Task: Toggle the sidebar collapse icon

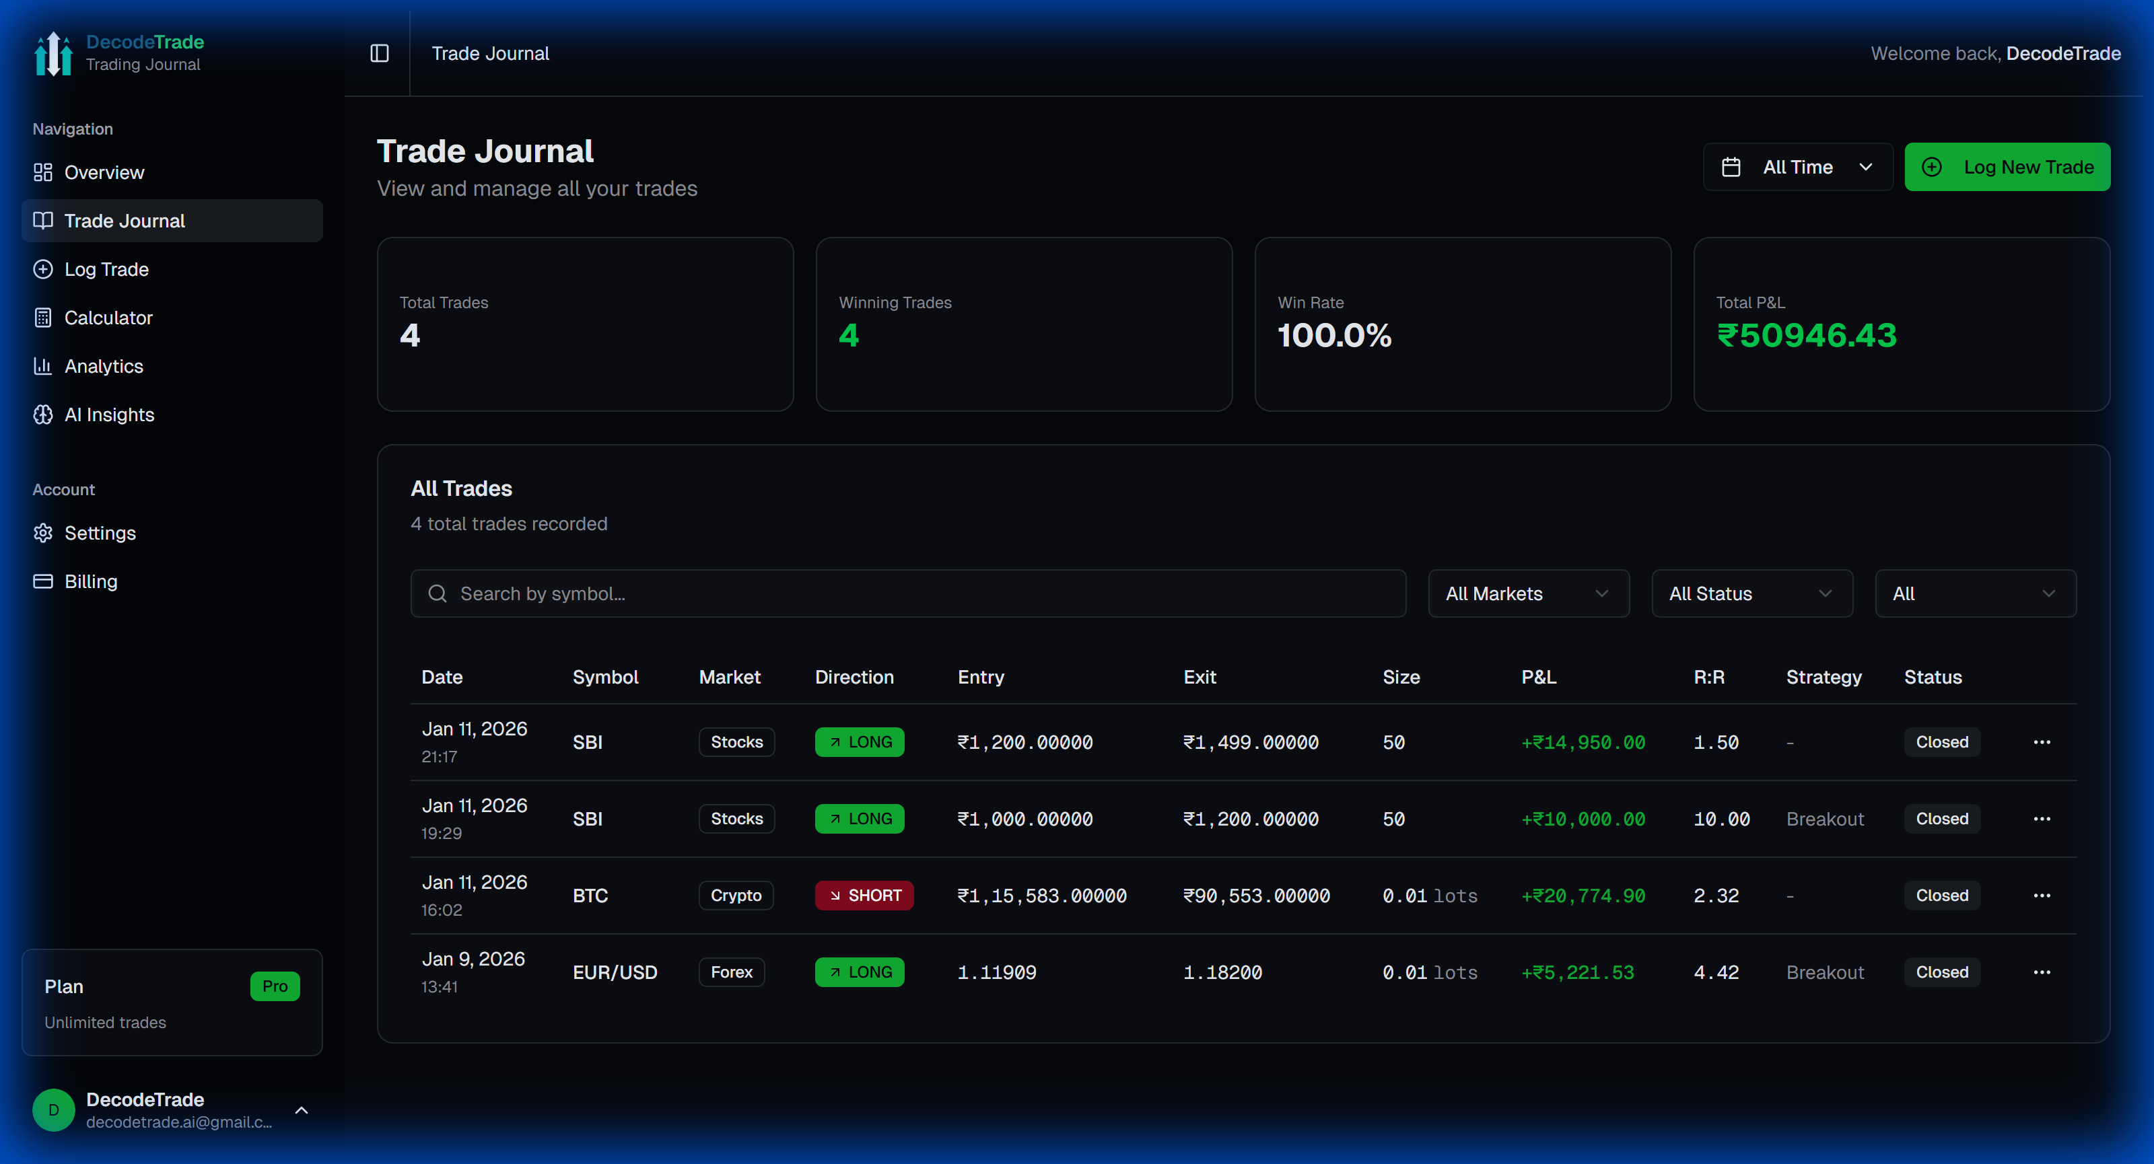Action: 380,53
